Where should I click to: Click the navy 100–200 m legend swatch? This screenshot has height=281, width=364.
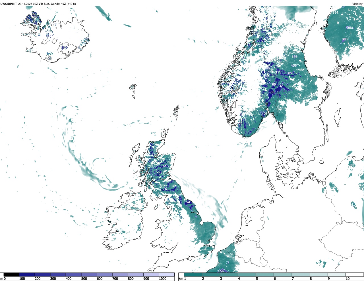(27, 274)
